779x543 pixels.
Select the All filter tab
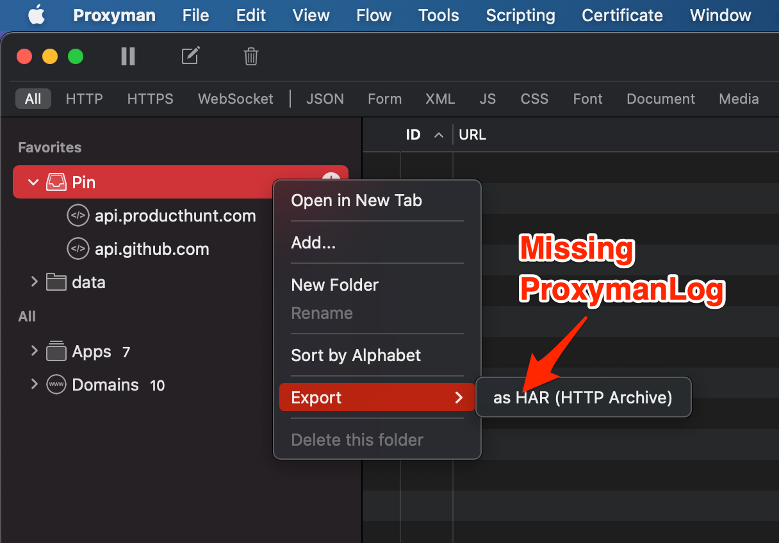(x=33, y=99)
